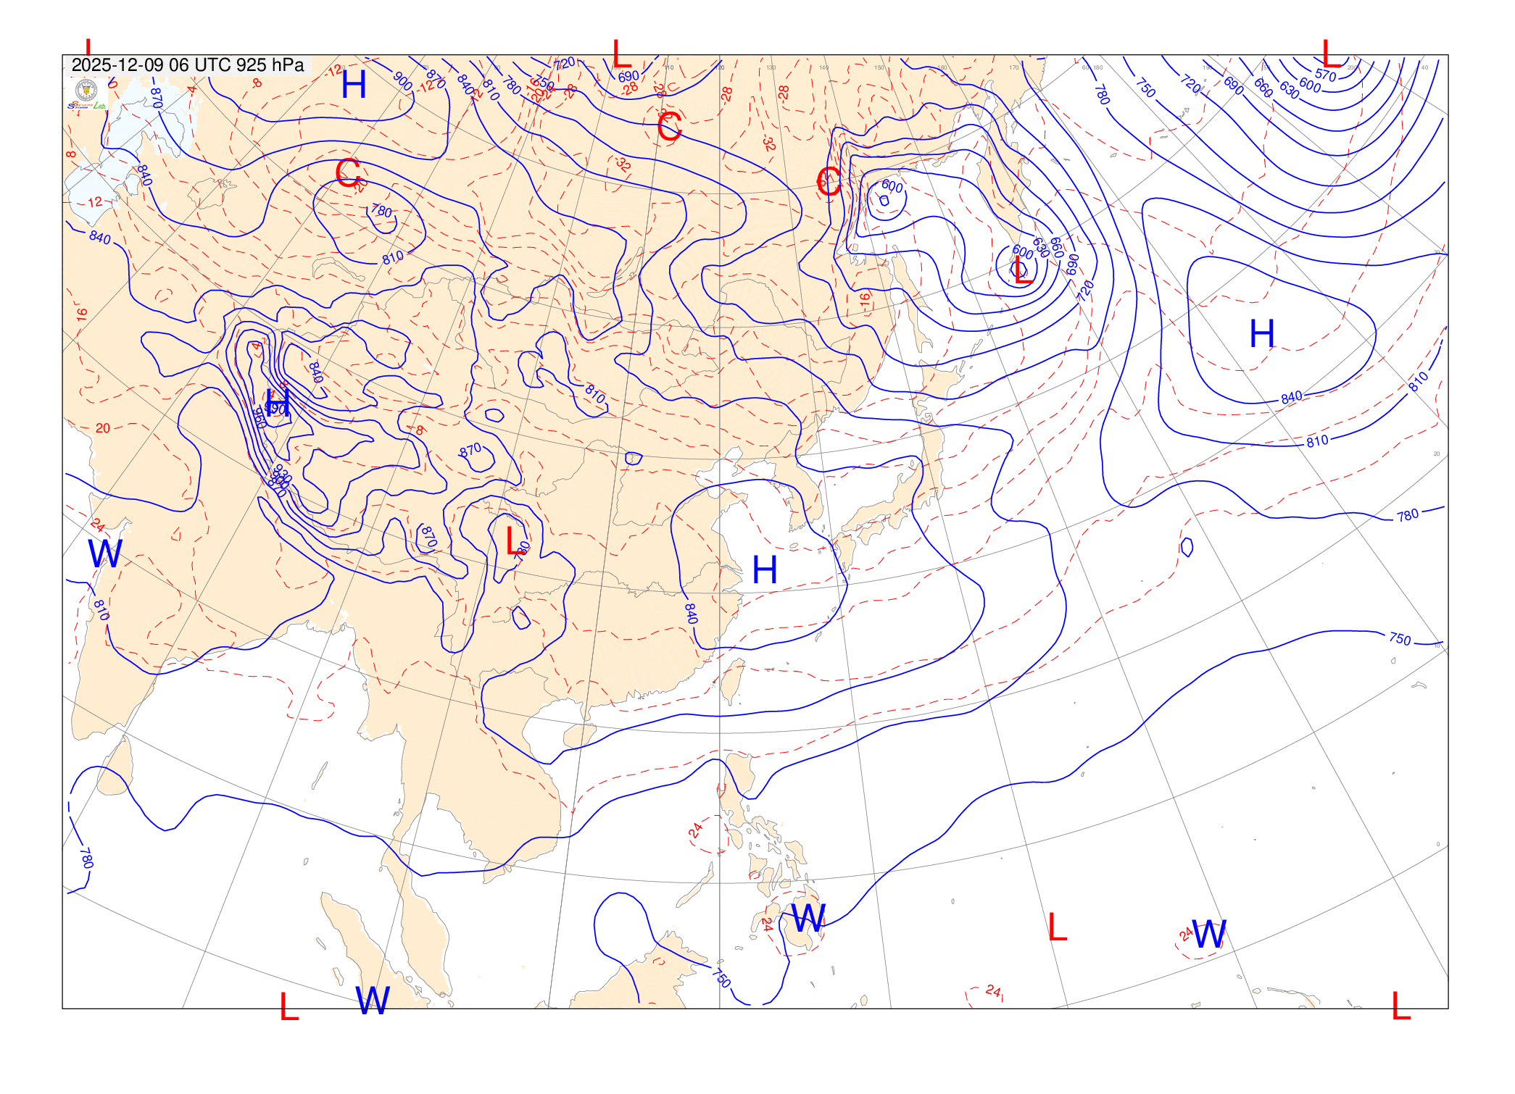Click the blue H beside the 900 contour label

pyautogui.click(x=354, y=85)
